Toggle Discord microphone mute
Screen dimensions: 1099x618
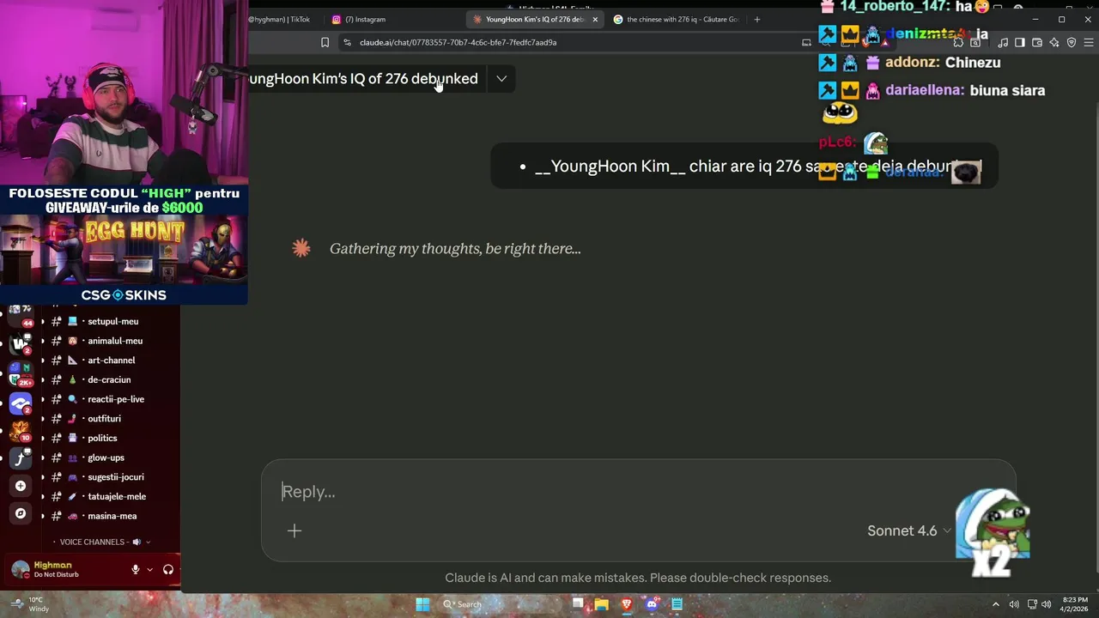point(135,569)
